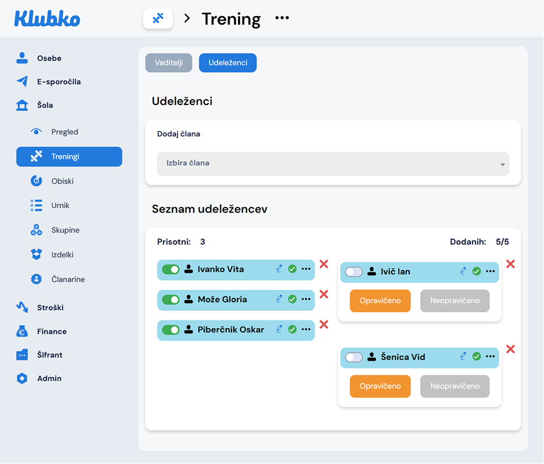Open Obiski from the sidebar
The width and height of the screenshot is (544, 464).
tap(62, 181)
